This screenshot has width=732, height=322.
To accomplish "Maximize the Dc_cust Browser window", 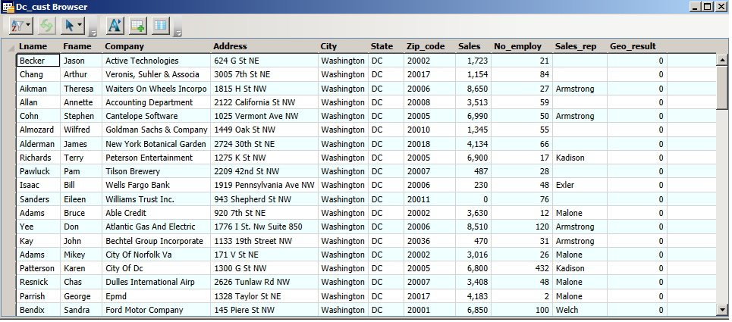I will pos(708,6).
